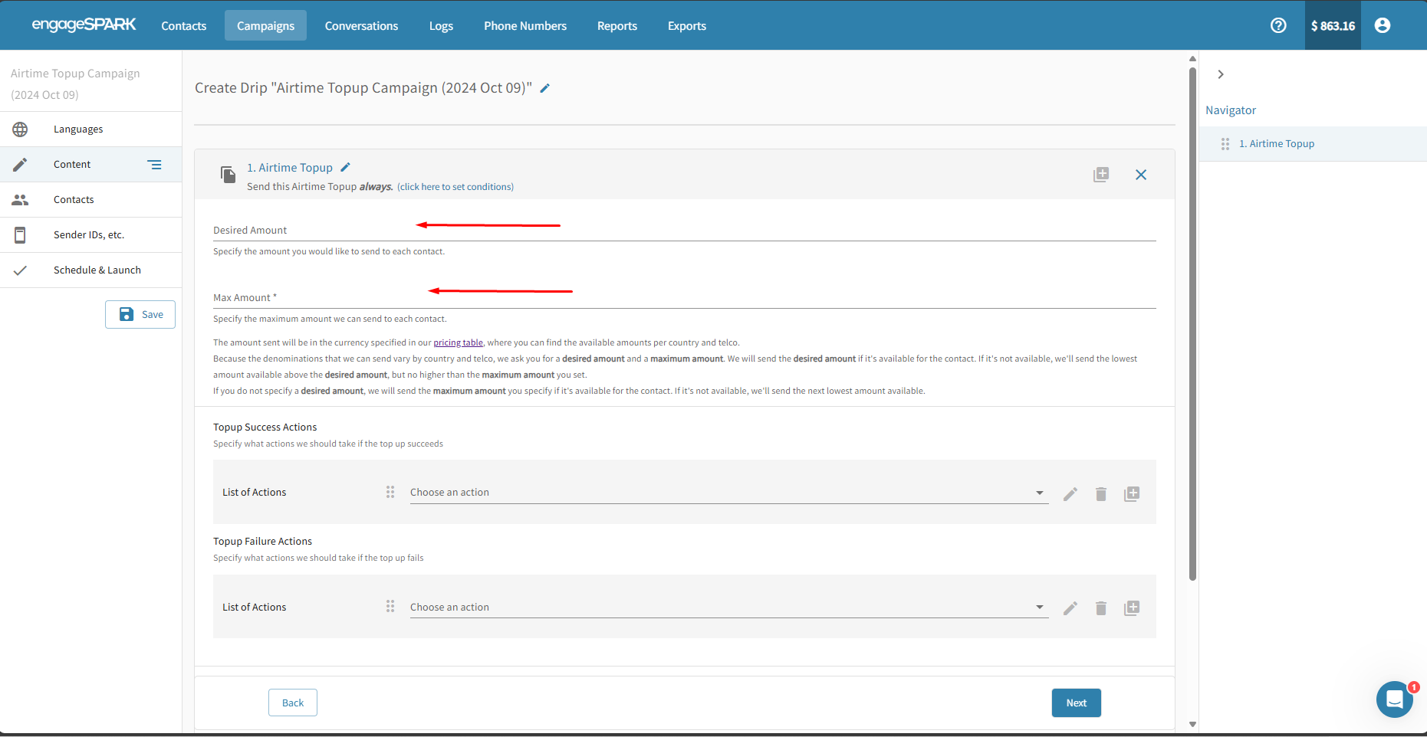Click pencil icon beside campaign title
This screenshot has height=737, width=1427.
click(545, 88)
